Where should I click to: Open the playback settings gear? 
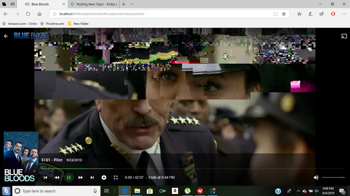pyautogui.click(x=104, y=177)
